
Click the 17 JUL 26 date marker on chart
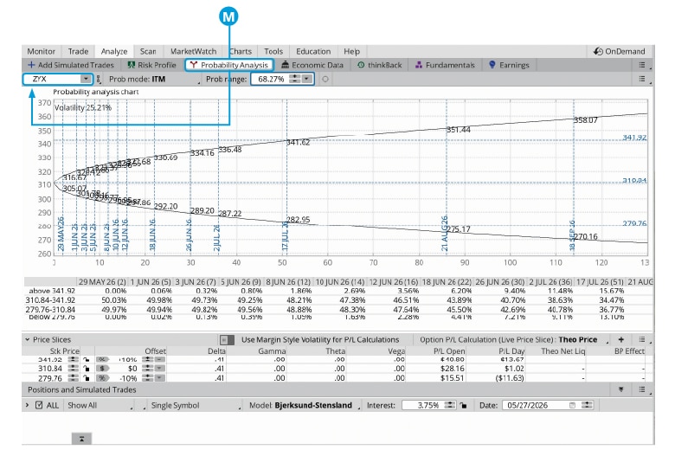(284, 237)
